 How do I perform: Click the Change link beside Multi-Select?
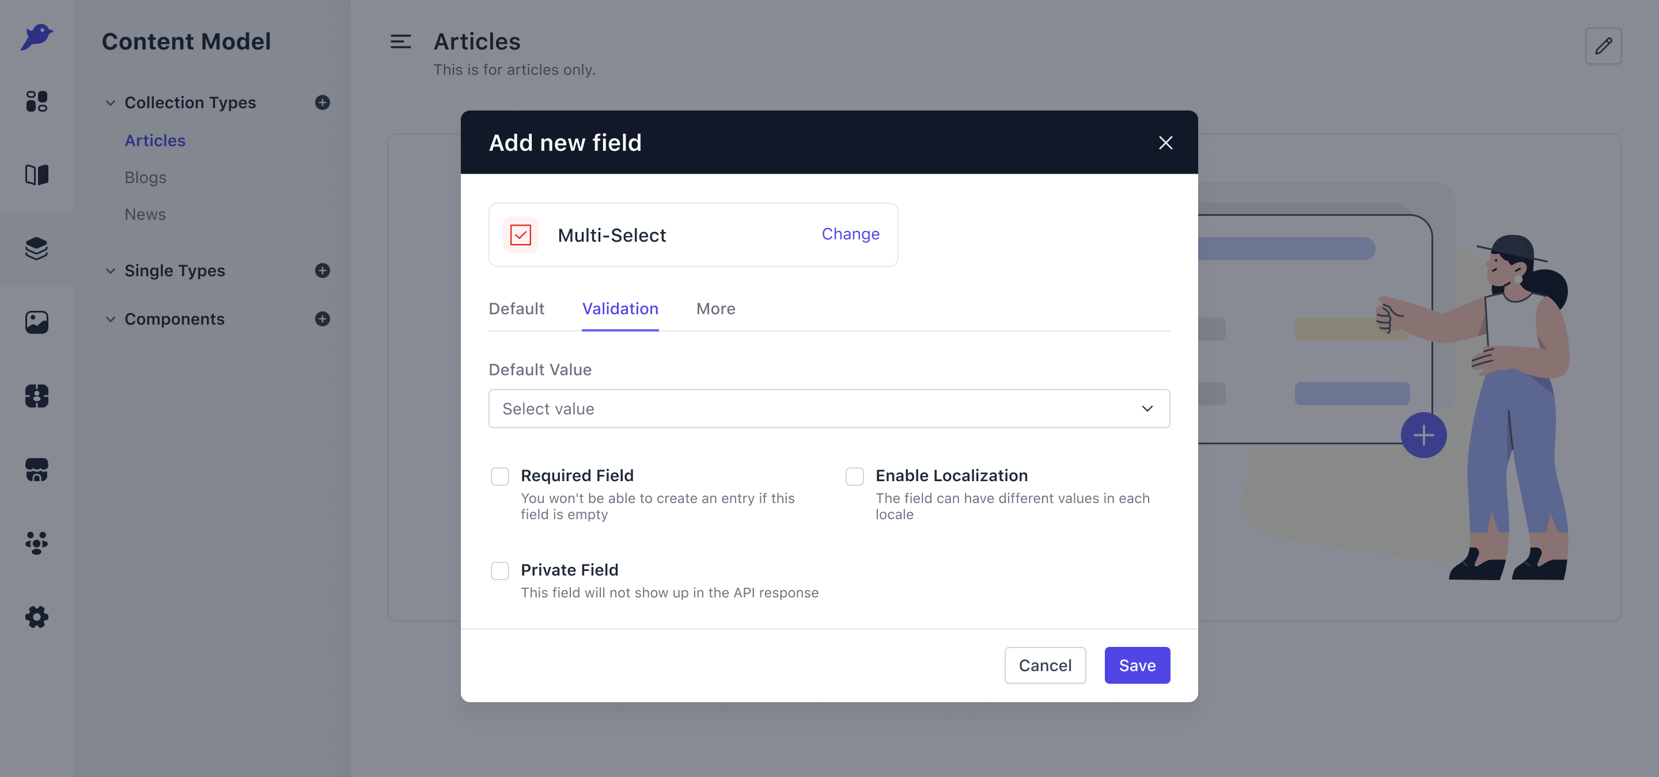pyautogui.click(x=850, y=234)
